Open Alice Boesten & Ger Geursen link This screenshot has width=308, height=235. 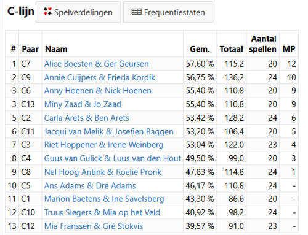coord(97,64)
